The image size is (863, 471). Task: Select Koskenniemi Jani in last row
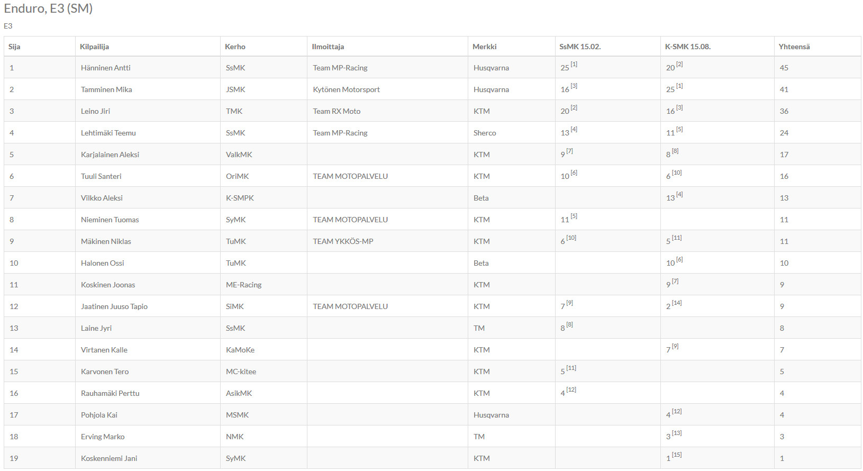(109, 458)
